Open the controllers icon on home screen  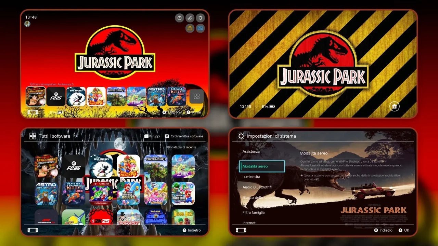[190, 18]
